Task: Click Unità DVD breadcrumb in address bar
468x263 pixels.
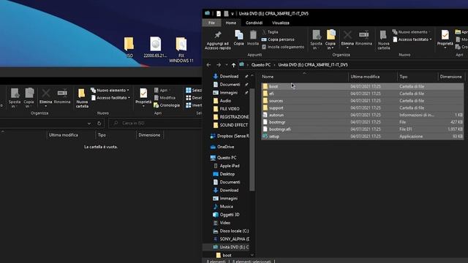Action: tap(313, 65)
